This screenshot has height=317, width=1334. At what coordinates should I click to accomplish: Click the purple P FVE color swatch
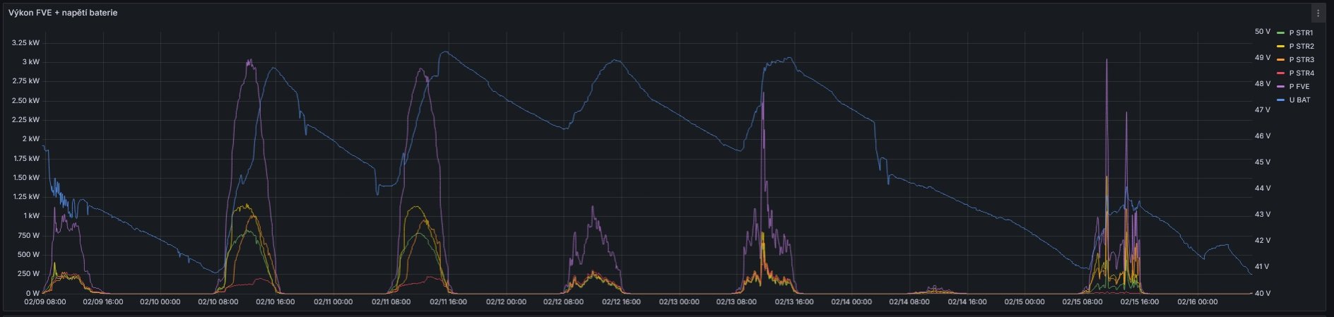tap(1280, 86)
